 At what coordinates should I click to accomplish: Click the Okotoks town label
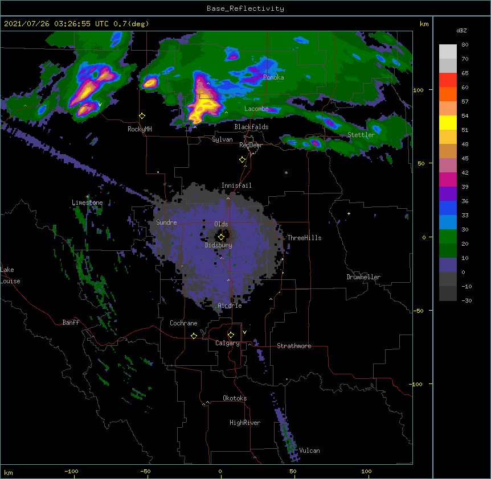point(235,398)
